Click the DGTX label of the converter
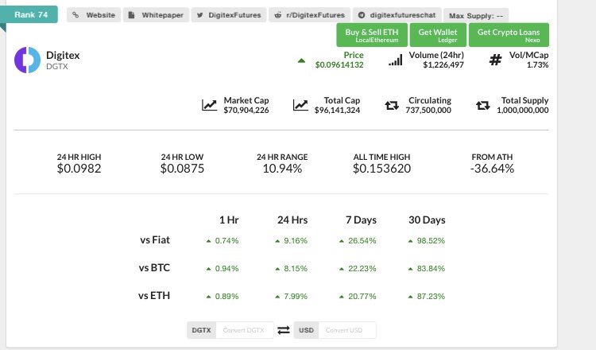Screen dimensions: 596x350 pos(202,330)
